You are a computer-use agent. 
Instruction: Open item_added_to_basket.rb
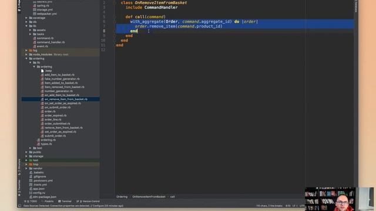[x=61, y=83]
